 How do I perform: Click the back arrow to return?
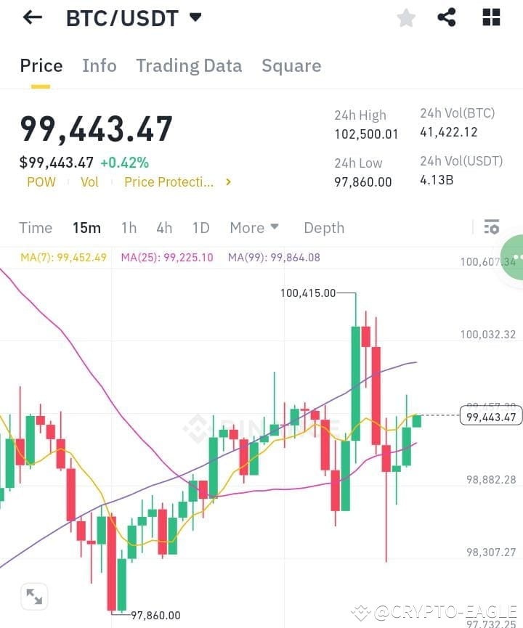tap(31, 17)
